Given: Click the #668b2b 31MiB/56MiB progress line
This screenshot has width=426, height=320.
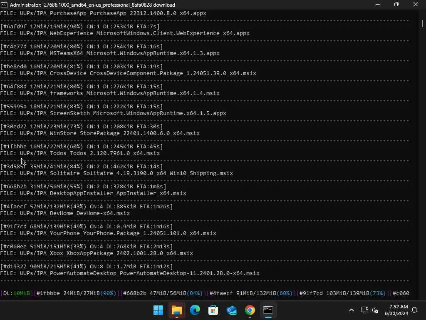Looking at the screenshot, I should pyautogui.click(x=83, y=186).
